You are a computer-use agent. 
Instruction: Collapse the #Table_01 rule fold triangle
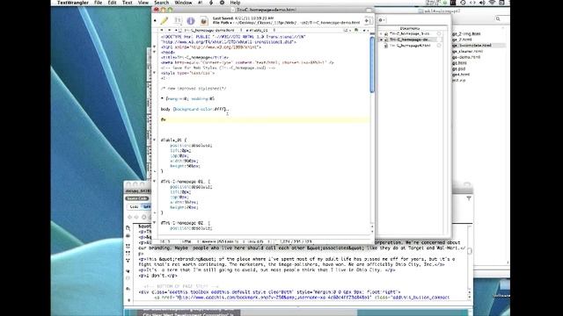click(155, 140)
